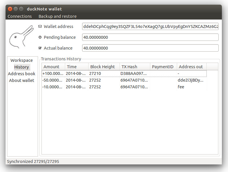Click the envelope icon beside Wallet address
228x172 pixels.
(40, 27)
